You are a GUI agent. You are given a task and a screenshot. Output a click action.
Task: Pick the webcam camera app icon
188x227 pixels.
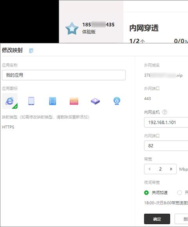[117, 101]
